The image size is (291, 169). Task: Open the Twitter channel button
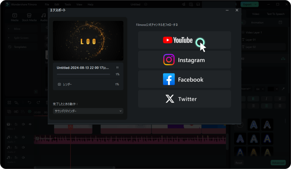pyautogui.click(x=185, y=99)
